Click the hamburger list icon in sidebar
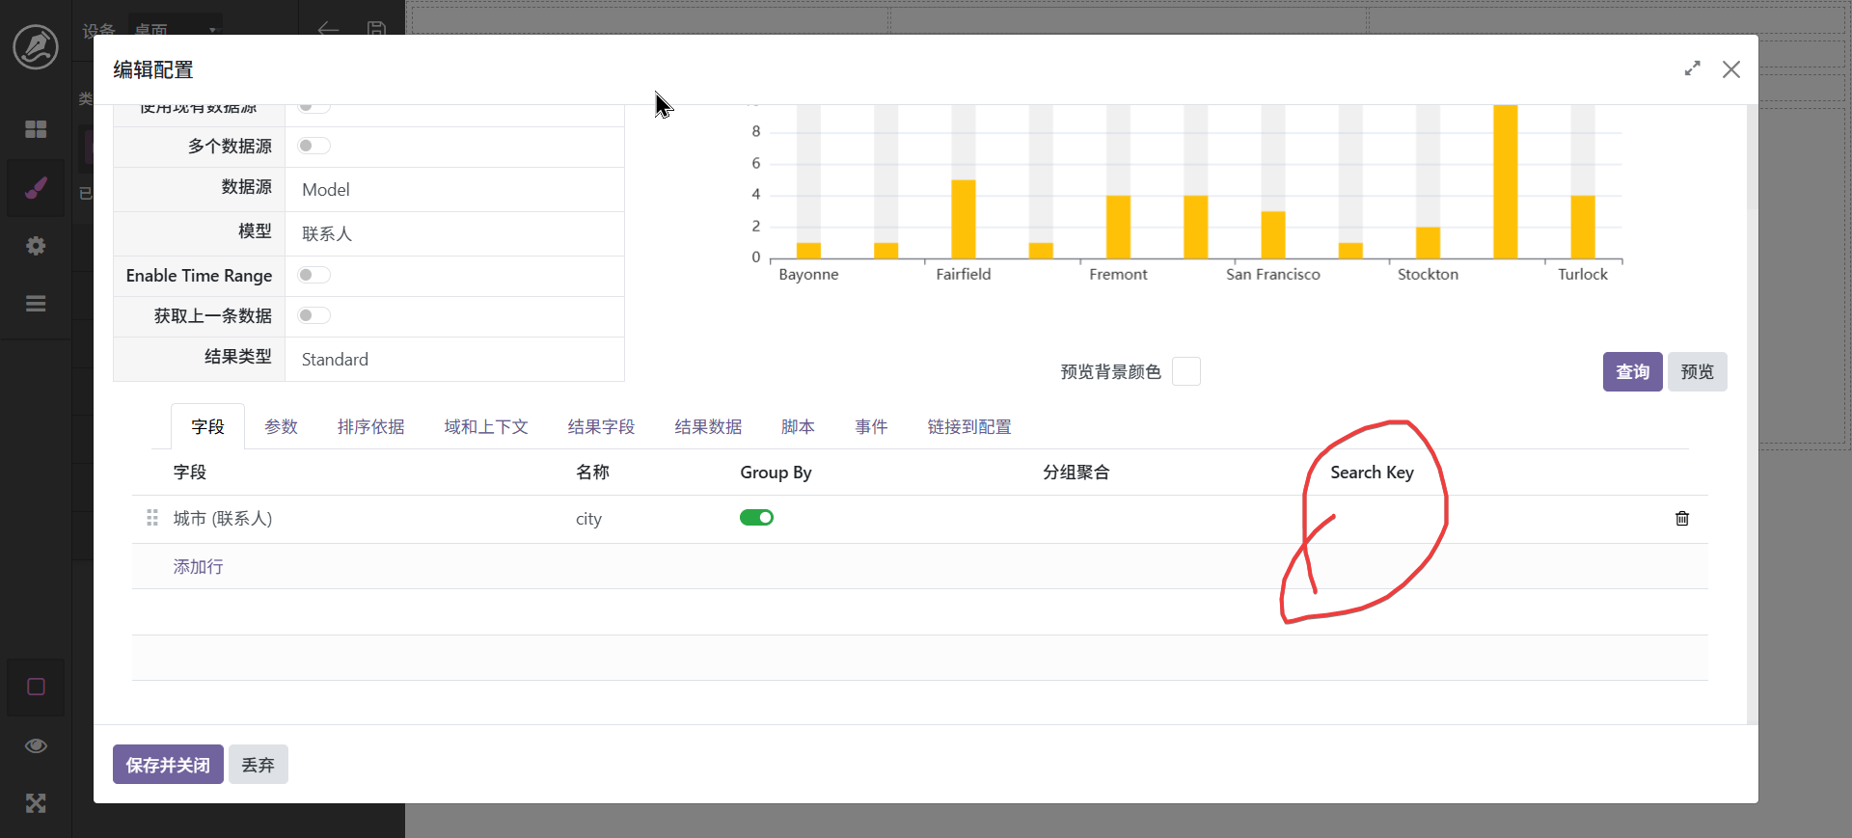This screenshot has height=838, width=1852. coord(36,304)
